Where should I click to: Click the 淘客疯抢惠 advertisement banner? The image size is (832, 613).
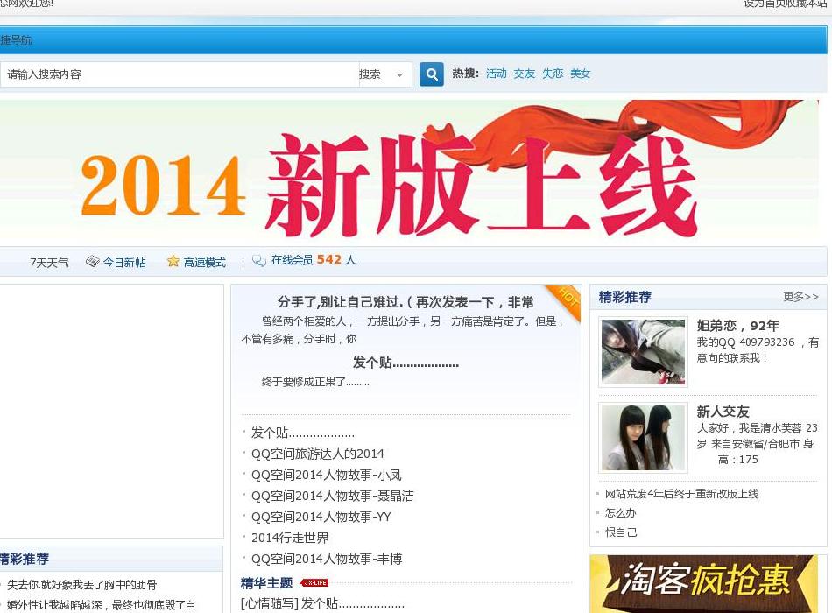[704, 584]
